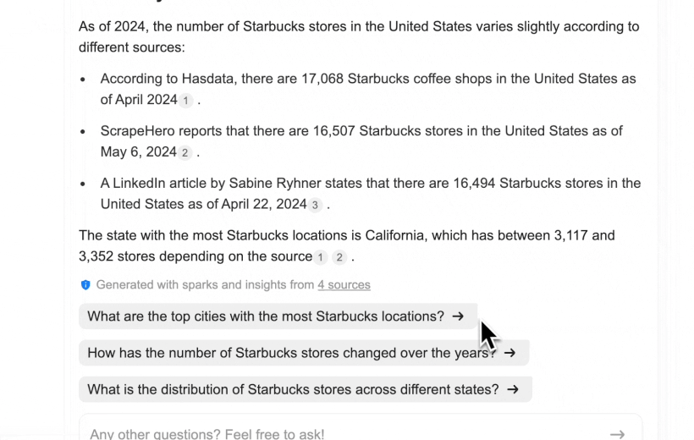694x440 pixels.
Task: Click citation 2 after 'depending on the source'
Action: [339, 257]
